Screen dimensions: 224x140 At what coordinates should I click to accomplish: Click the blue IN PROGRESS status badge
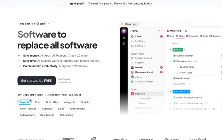pos(181,92)
